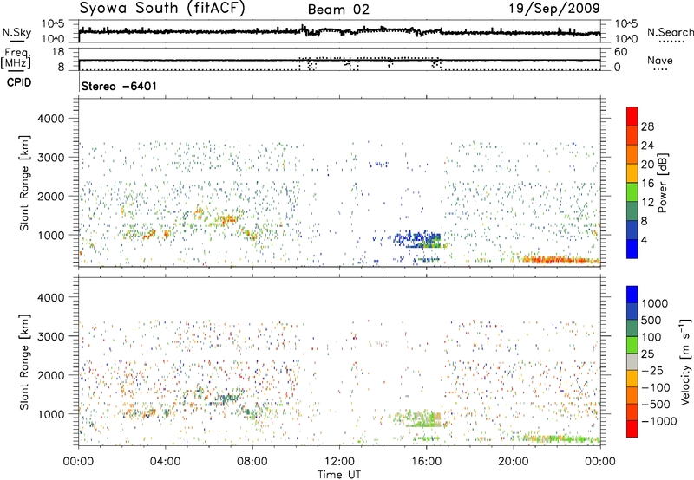This screenshot has height=480, width=694.
Task: Click the green echo cluster near 16:00 in the velocity panel
Action: point(418,418)
